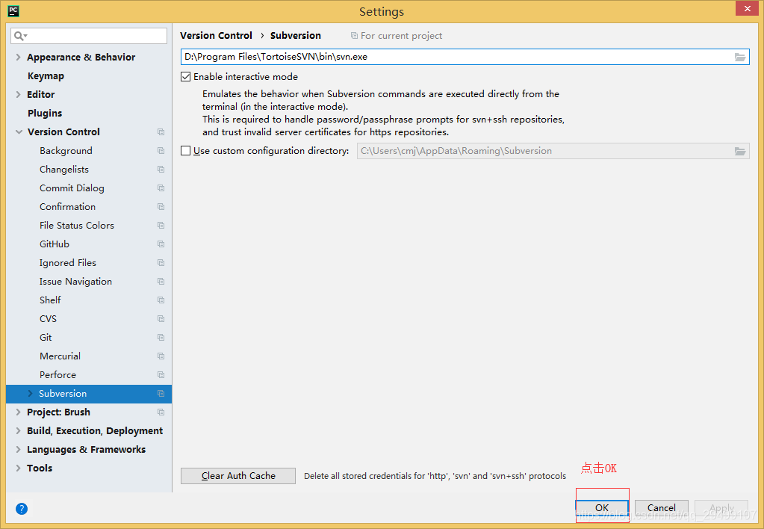
Task: Click the project-level icon beside Perforce
Action: click(161, 375)
